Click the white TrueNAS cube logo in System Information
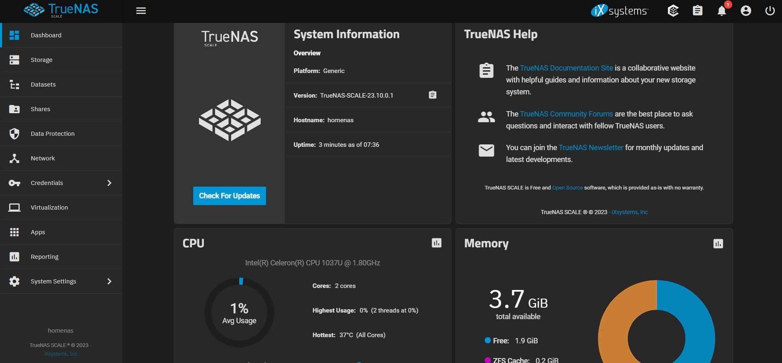The width and height of the screenshot is (782, 363). (230, 120)
